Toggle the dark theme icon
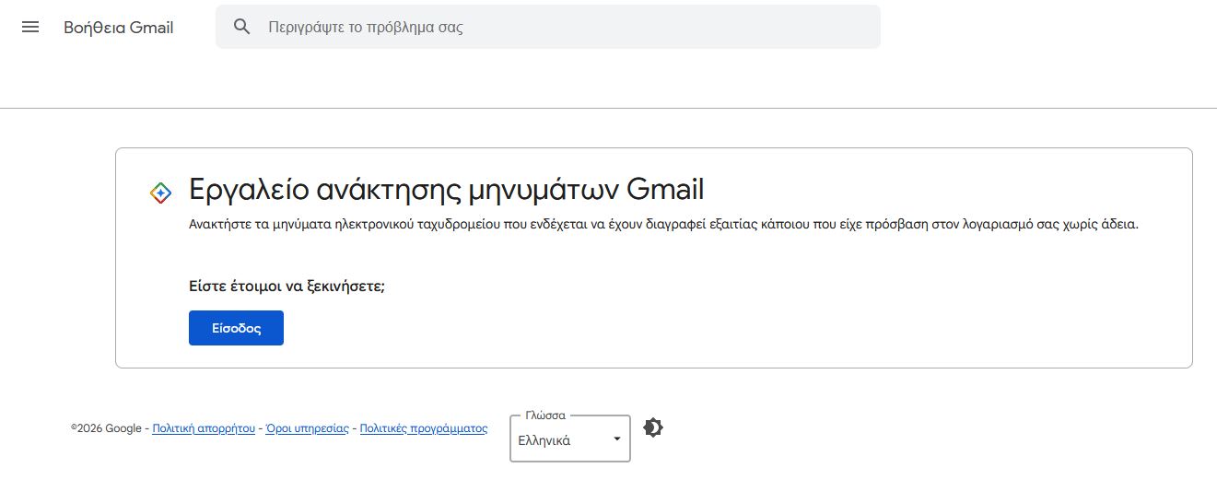 (653, 427)
